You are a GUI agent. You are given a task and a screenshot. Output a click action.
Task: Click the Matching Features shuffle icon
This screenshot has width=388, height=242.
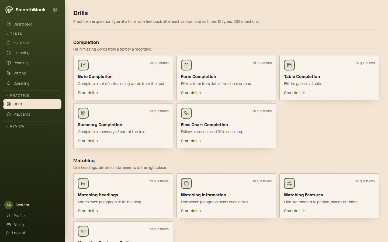289,183
